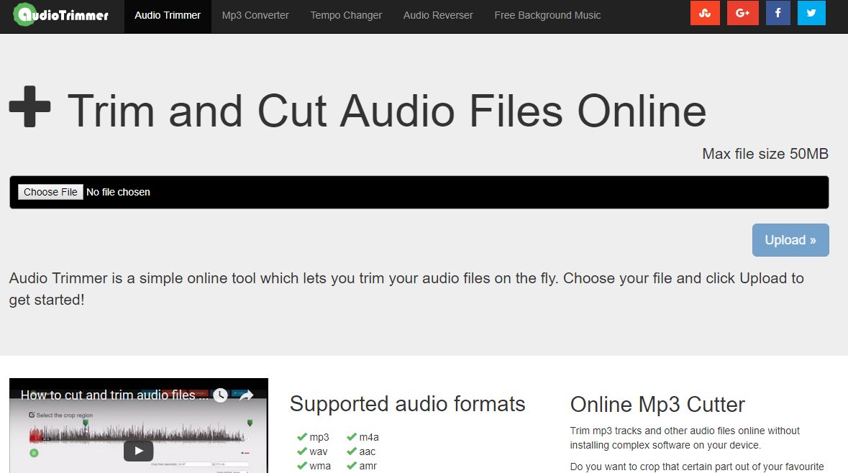Share on Twitter
Screen dimensions: 848x473
(x=811, y=13)
